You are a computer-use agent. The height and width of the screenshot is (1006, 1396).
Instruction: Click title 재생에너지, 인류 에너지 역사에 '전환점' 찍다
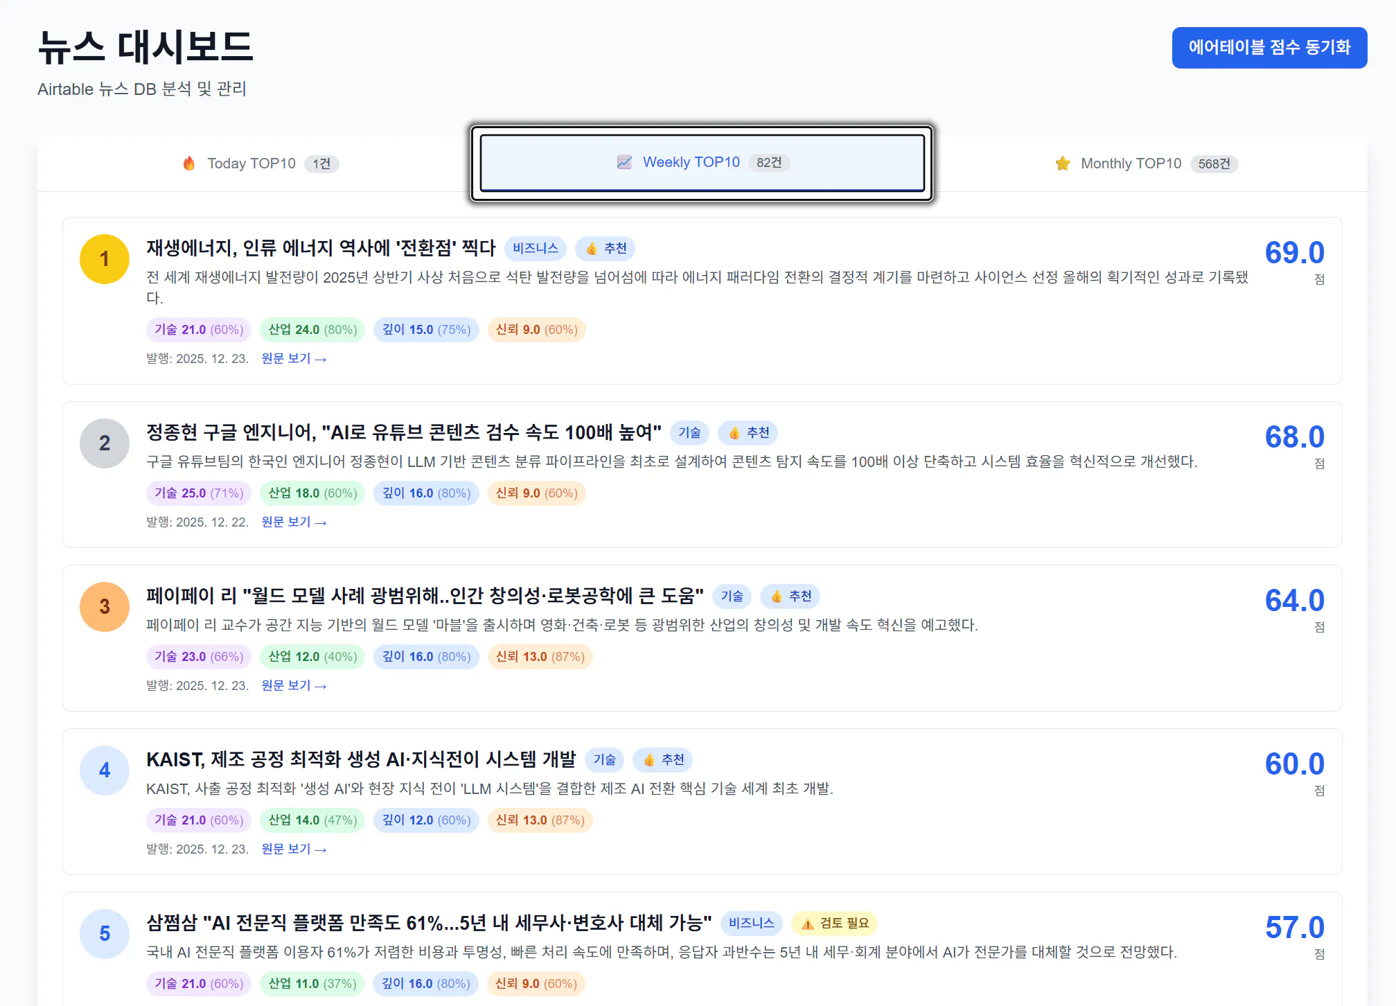[321, 248]
